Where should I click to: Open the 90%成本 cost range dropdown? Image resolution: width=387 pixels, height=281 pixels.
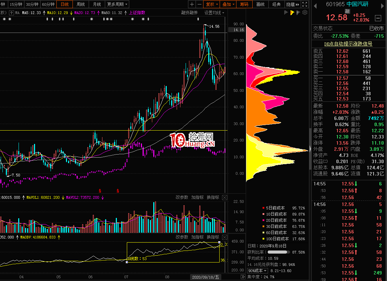pos(258,271)
